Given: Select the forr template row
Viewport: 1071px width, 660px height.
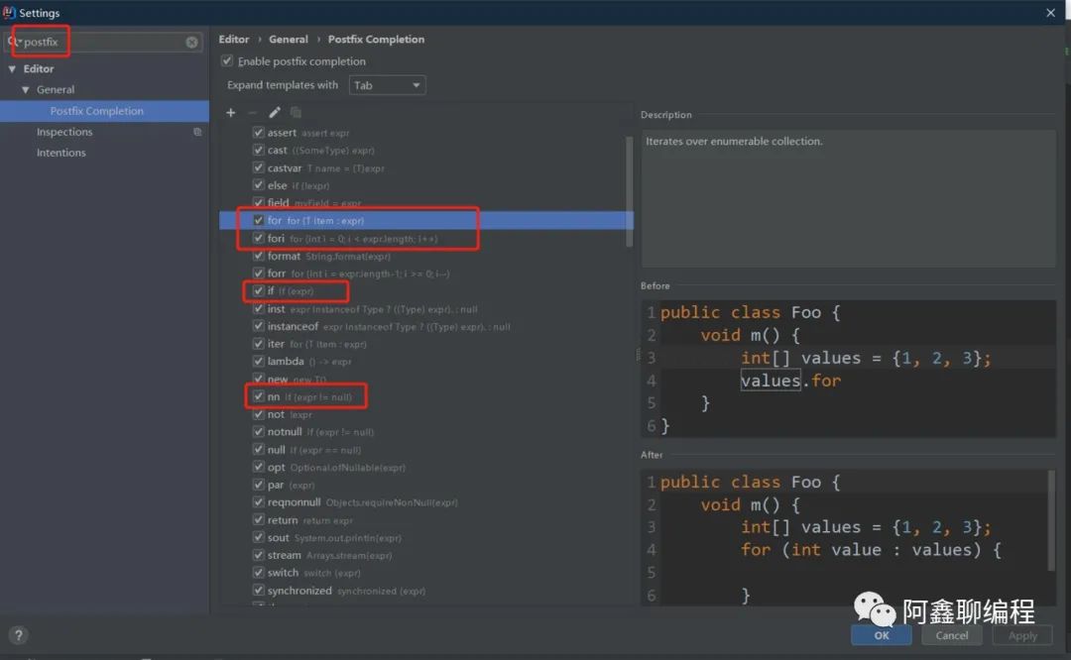Looking at the screenshot, I should pos(426,273).
